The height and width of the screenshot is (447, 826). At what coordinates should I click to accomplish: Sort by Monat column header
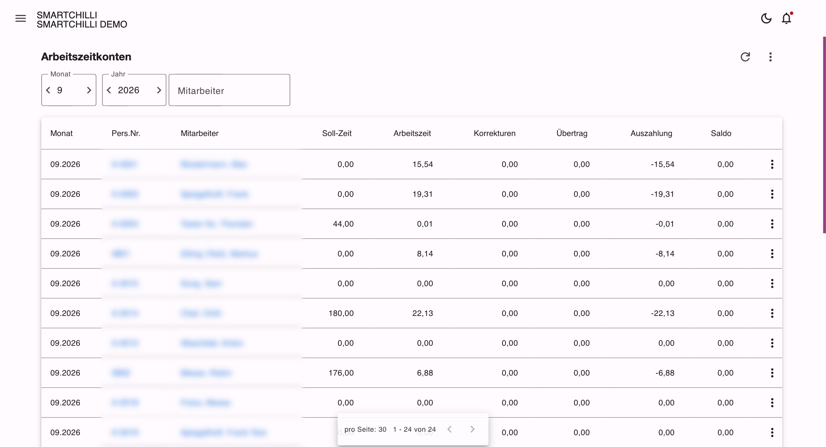click(62, 133)
